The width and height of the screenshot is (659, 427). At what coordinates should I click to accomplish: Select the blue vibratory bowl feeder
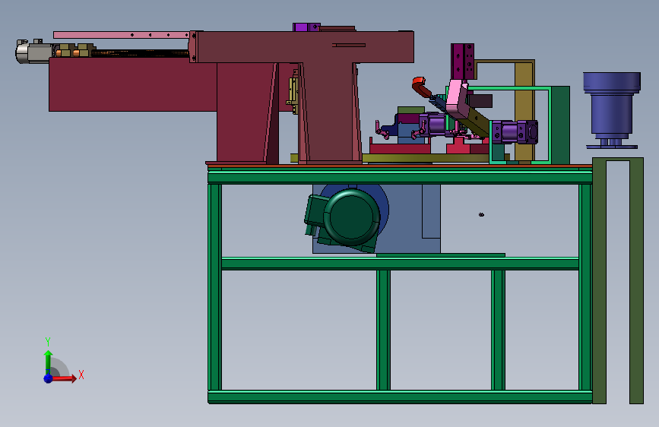point(612,110)
